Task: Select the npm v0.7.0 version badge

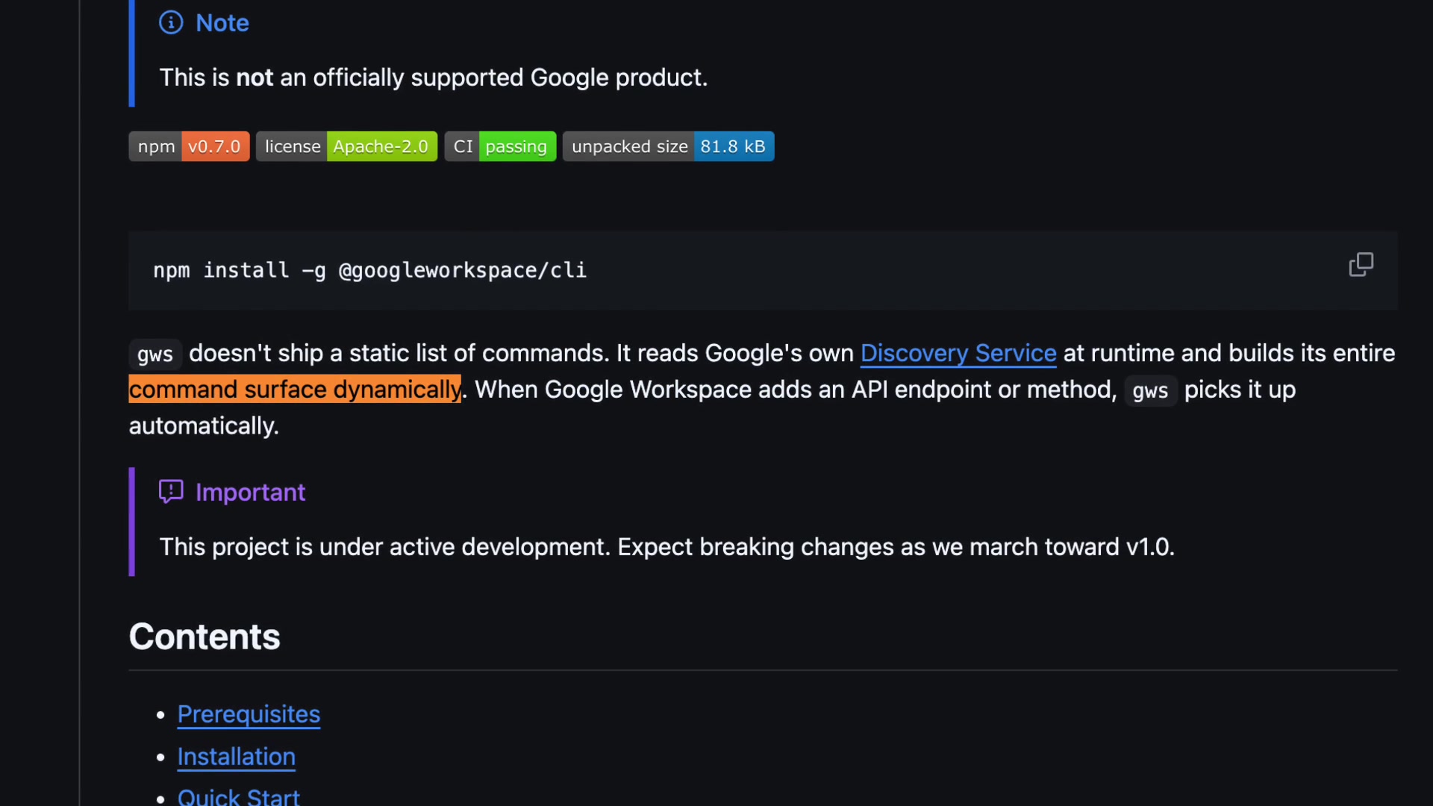Action: click(188, 146)
